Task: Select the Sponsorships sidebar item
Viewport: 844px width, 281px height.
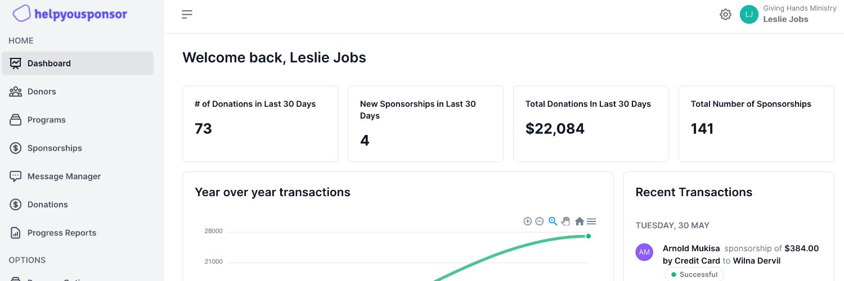Action: 55,148
